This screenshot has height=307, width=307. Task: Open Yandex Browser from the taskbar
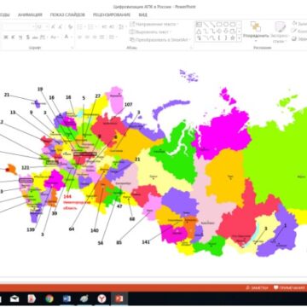click(101, 298)
